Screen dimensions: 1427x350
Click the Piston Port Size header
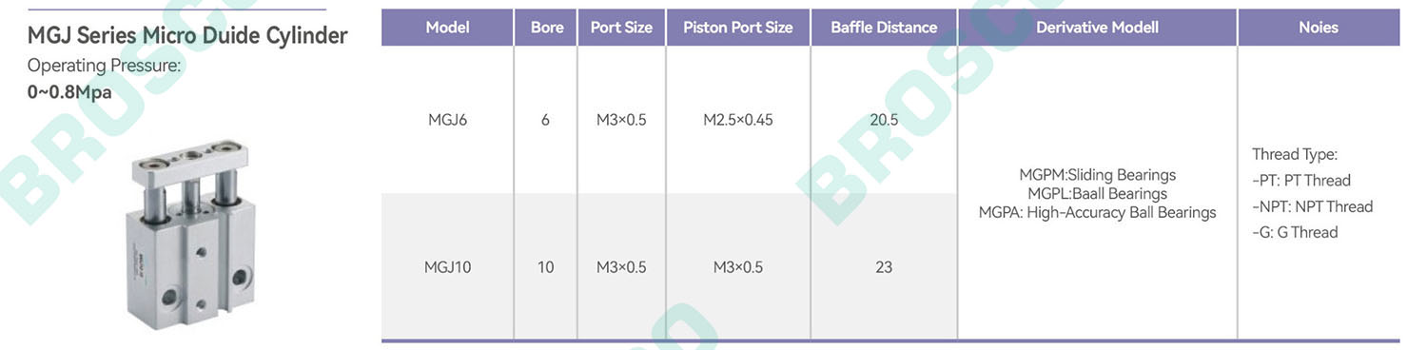click(x=738, y=28)
